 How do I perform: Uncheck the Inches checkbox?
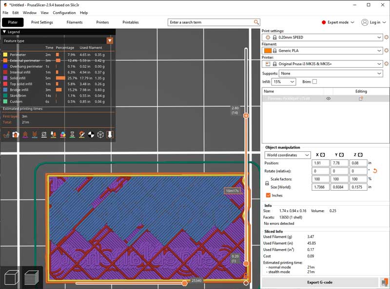(x=269, y=196)
